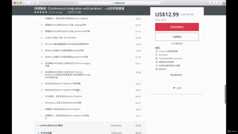
Task: Click play icon for Pipeline-代码执行 lecture
Action: click(x=42, y=90)
